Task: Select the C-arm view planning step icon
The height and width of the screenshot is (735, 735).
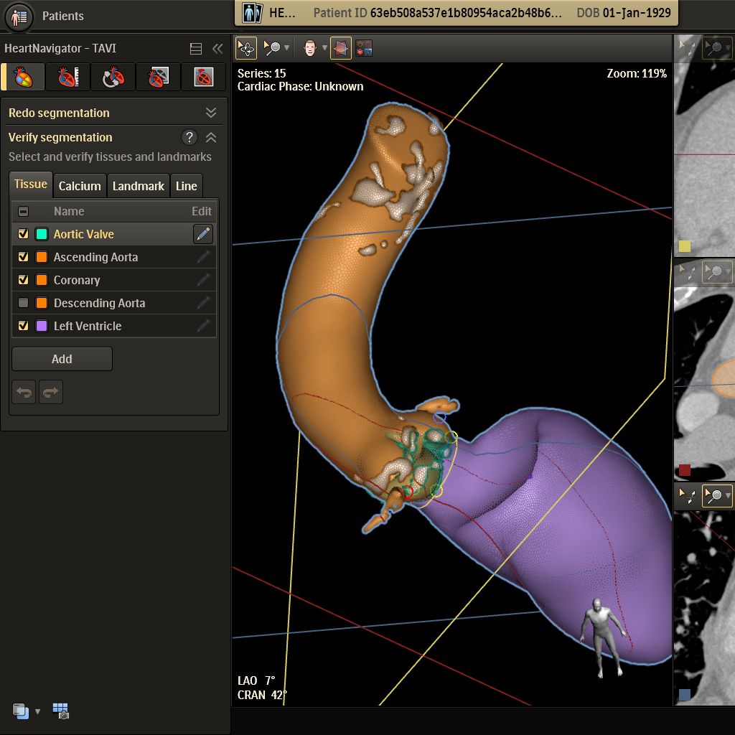Action: coord(113,77)
